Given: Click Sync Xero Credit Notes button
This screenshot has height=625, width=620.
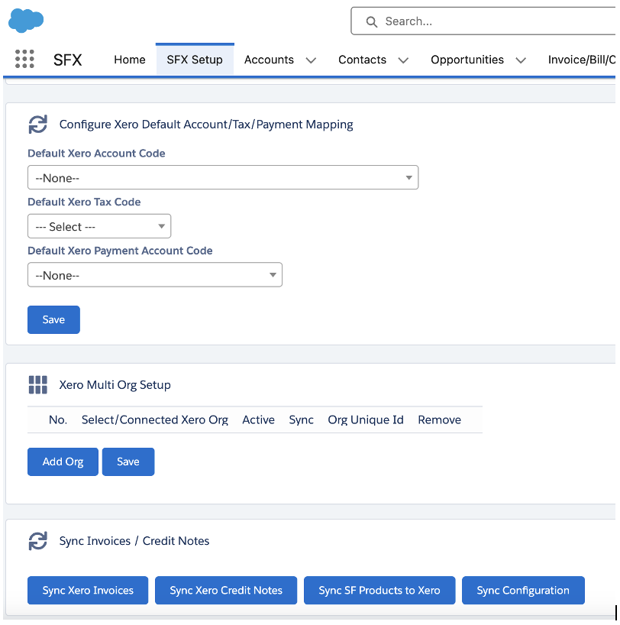Looking at the screenshot, I should [226, 591].
